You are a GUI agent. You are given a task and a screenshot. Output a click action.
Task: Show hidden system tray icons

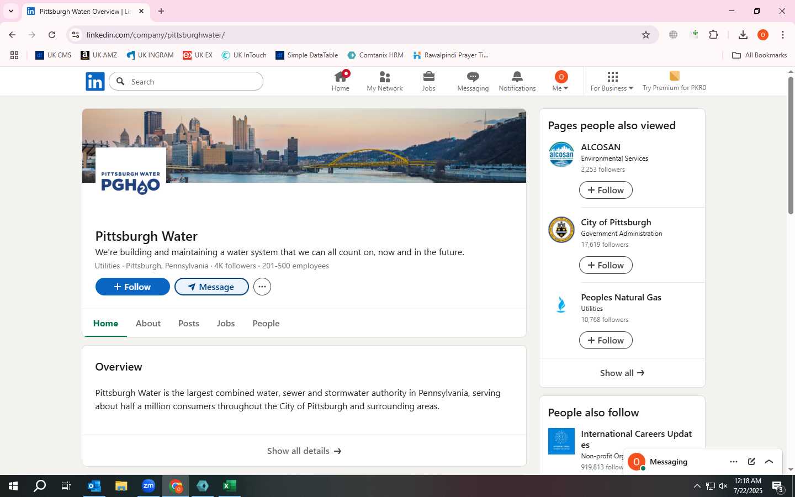(697, 486)
